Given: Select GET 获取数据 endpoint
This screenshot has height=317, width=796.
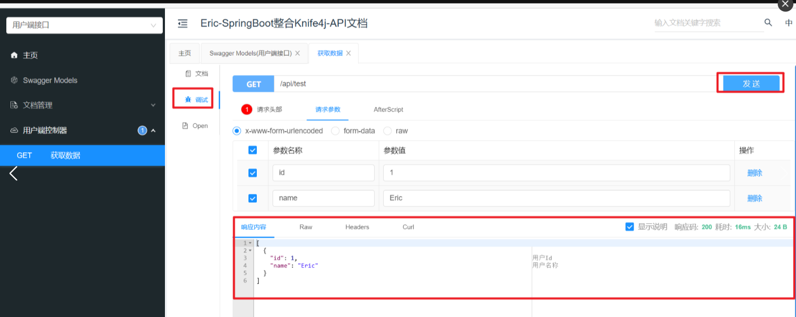Looking at the screenshot, I should [82, 155].
